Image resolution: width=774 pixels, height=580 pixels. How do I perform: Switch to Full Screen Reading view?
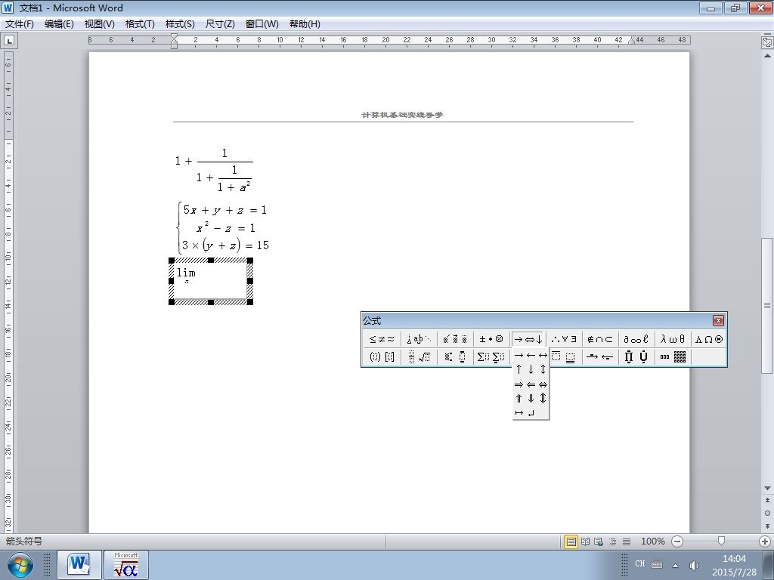pos(586,541)
